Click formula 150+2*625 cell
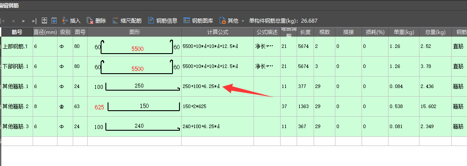 tap(218, 106)
